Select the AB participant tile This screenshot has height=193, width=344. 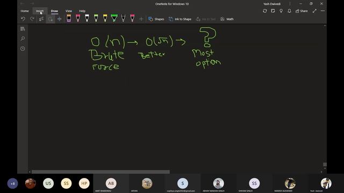click(111, 183)
